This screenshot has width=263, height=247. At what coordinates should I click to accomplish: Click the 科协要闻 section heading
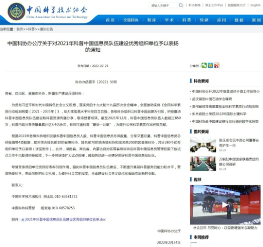201,81
